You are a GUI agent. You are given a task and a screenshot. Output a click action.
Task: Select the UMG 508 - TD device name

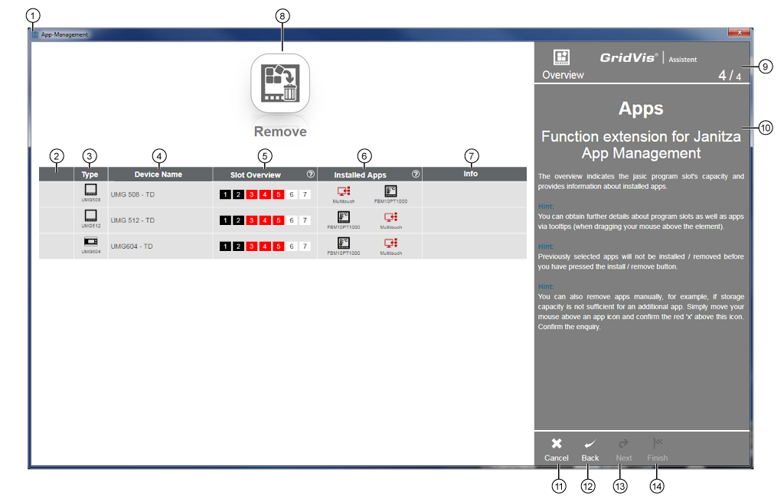click(x=132, y=194)
